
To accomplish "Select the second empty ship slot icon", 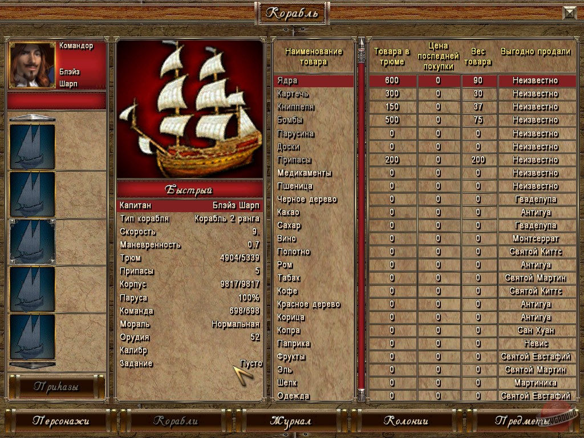I will (33, 194).
